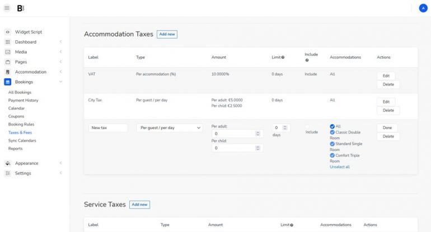Image resolution: width=431 pixels, height=232 pixels.
Task: Adjust the Per adult amount stepper
Action: click(257, 134)
